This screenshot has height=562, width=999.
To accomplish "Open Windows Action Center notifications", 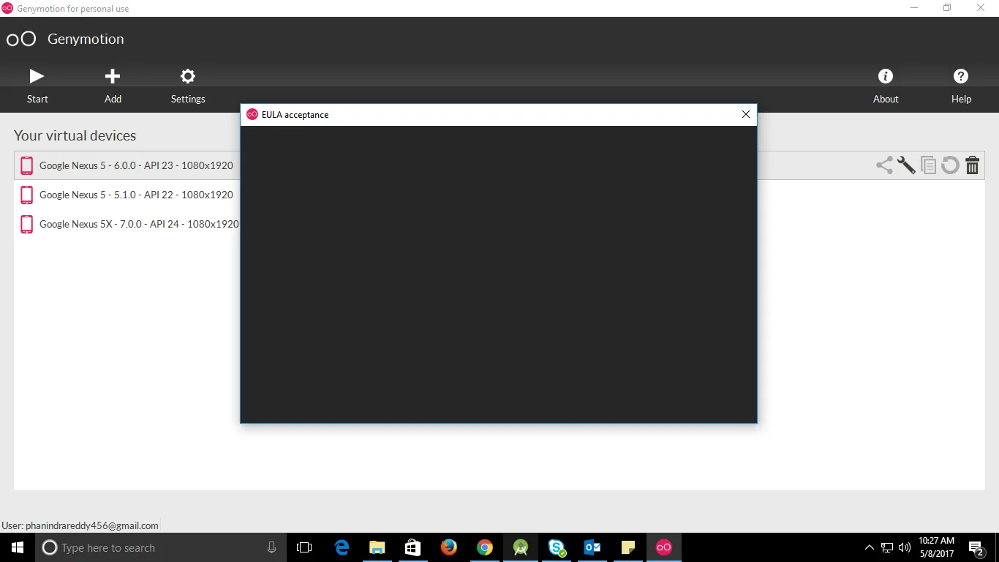I will pos(976,547).
